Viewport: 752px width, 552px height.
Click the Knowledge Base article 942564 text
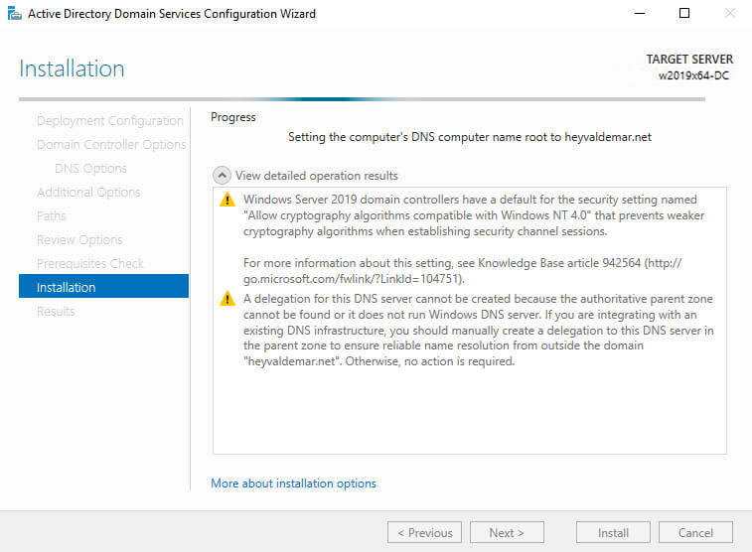(559, 263)
